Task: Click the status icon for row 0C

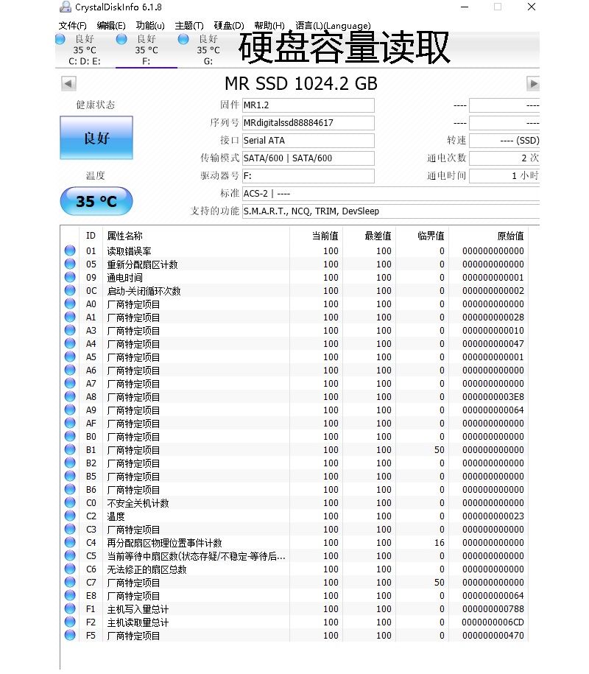Action: click(70, 290)
